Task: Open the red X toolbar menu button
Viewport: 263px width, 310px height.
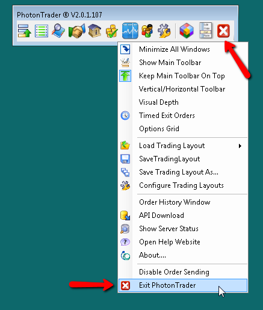Action: point(223,31)
